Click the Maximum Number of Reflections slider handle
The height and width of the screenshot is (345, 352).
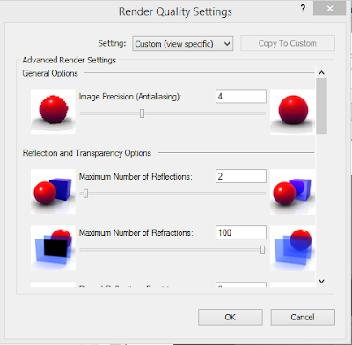85,194
